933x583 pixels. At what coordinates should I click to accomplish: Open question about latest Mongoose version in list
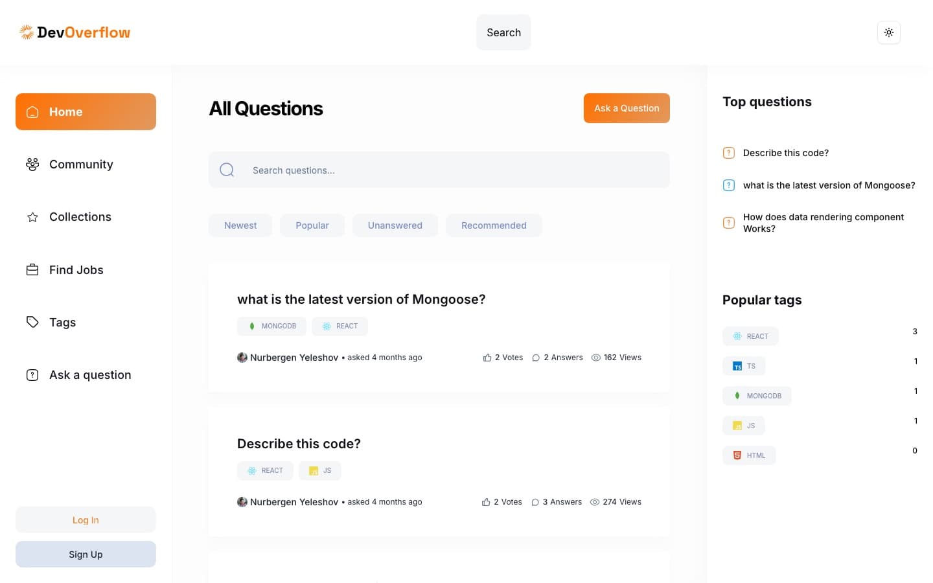362,299
